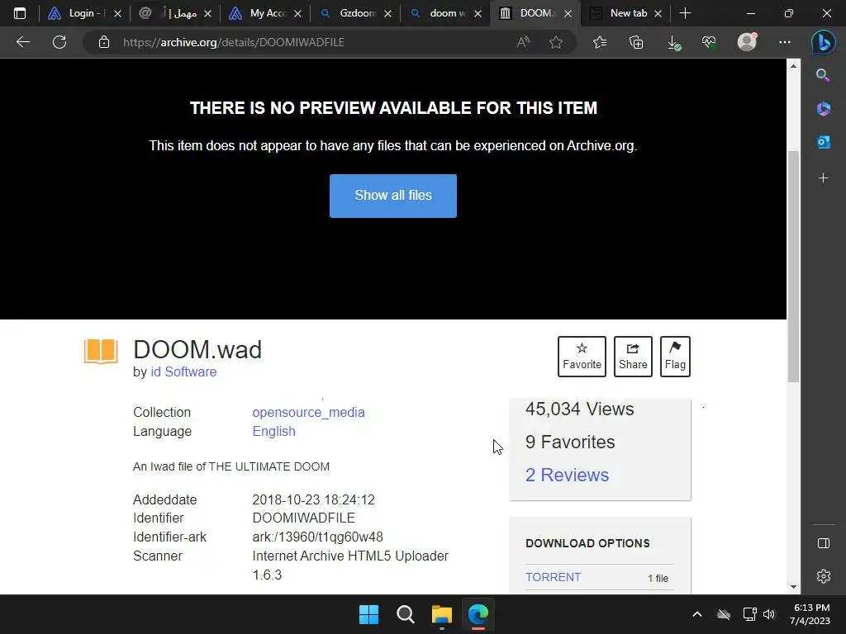Click the Edge taskbar icon
The image size is (846, 634).
tap(478, 614)
